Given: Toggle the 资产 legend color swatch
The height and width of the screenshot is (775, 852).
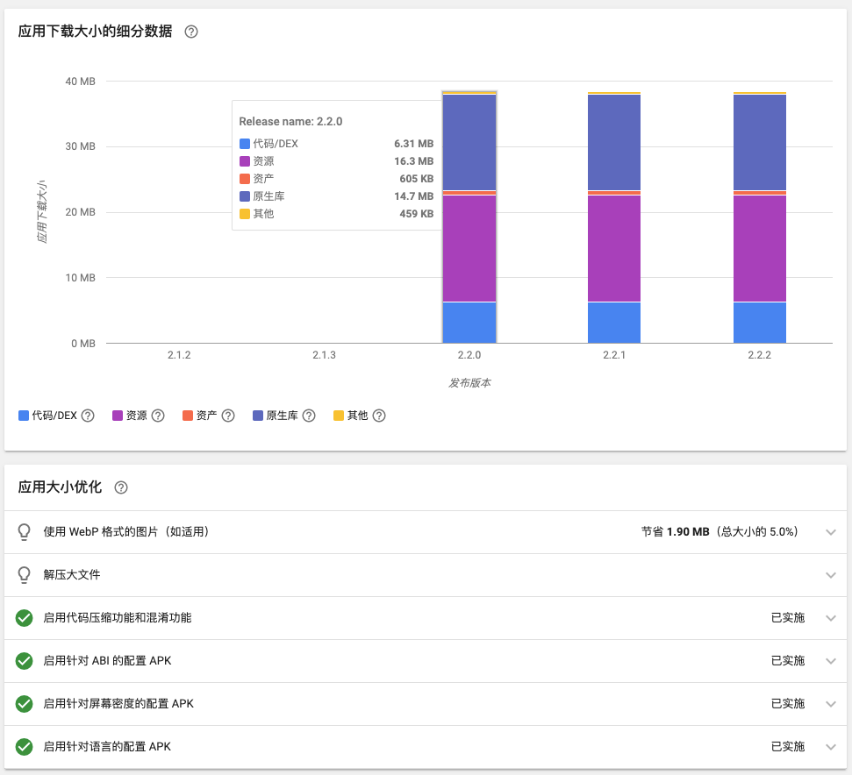Looking at the screenshot, I should coord(188,416).
